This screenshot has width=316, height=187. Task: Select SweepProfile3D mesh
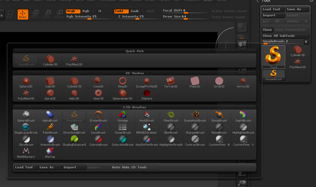(147, 83)
